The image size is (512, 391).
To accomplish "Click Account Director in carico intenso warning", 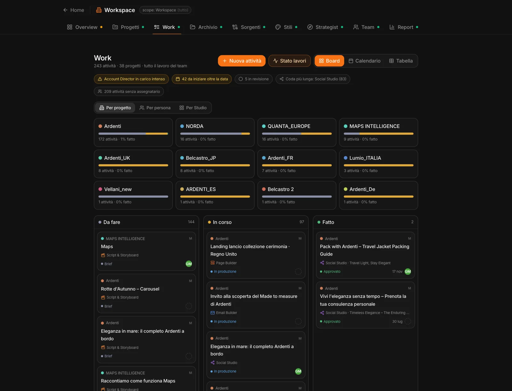I will pos(131,79).
